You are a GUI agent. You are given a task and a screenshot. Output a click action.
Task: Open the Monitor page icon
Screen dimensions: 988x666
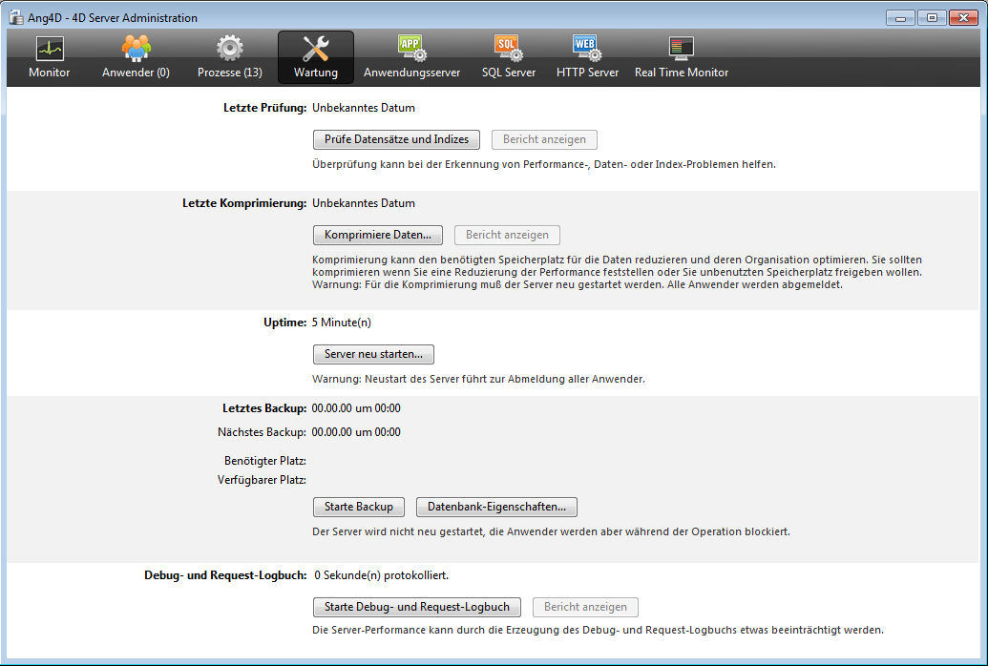(50, 49)
